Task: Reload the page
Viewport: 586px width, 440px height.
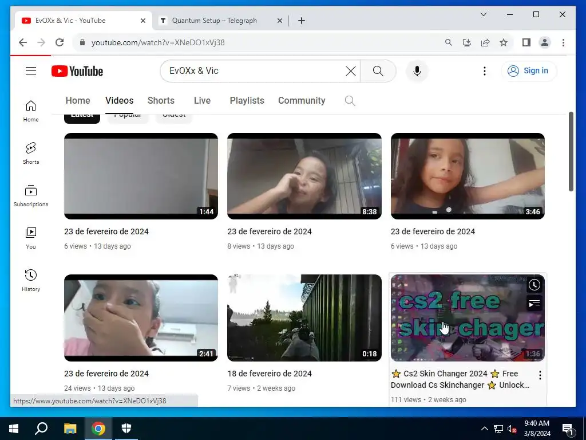Action: tap(60, 42)
